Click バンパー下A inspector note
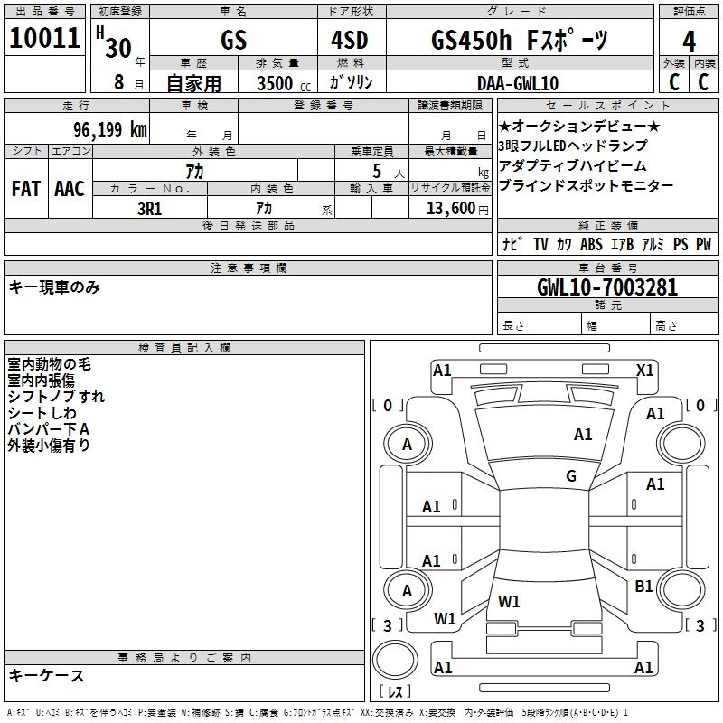723x723 pixels. click(x=49, y=429)
